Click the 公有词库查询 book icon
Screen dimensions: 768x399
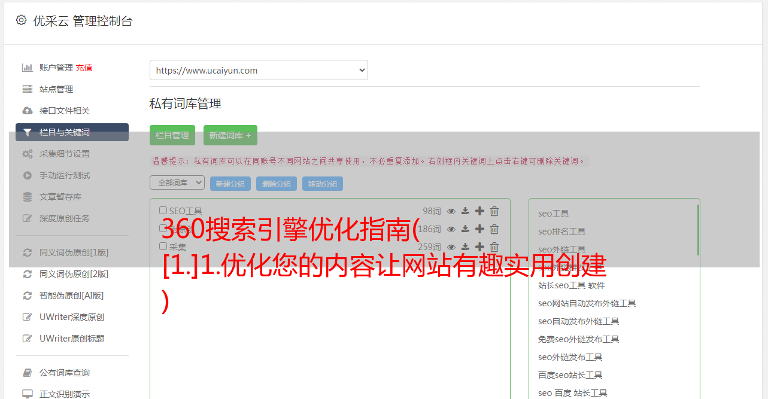(28, 373)
